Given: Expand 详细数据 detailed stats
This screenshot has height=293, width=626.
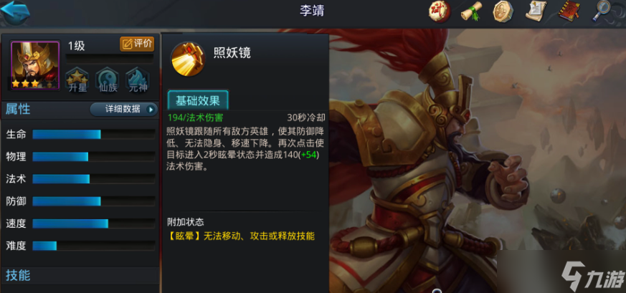Looking at the screenshot, I should (x=124, y=109).
